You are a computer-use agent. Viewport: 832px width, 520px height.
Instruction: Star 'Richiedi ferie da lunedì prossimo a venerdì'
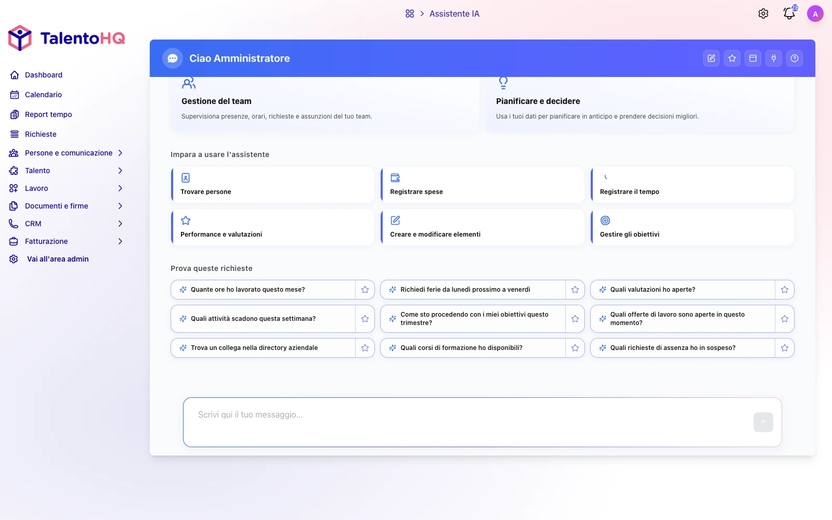tap(575, 290)
